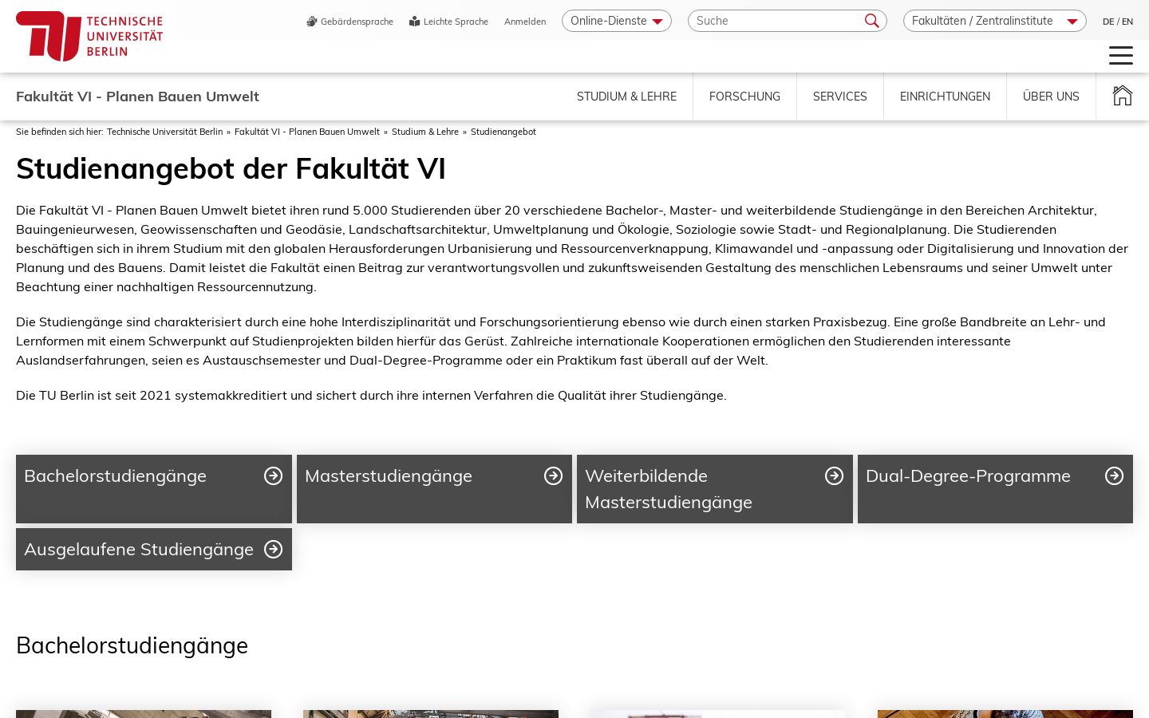Image resolution: width=1149 pixels, height=718 pixels.
Task: Click the Studienangebot breadcrumb
Action: (503, 132)
